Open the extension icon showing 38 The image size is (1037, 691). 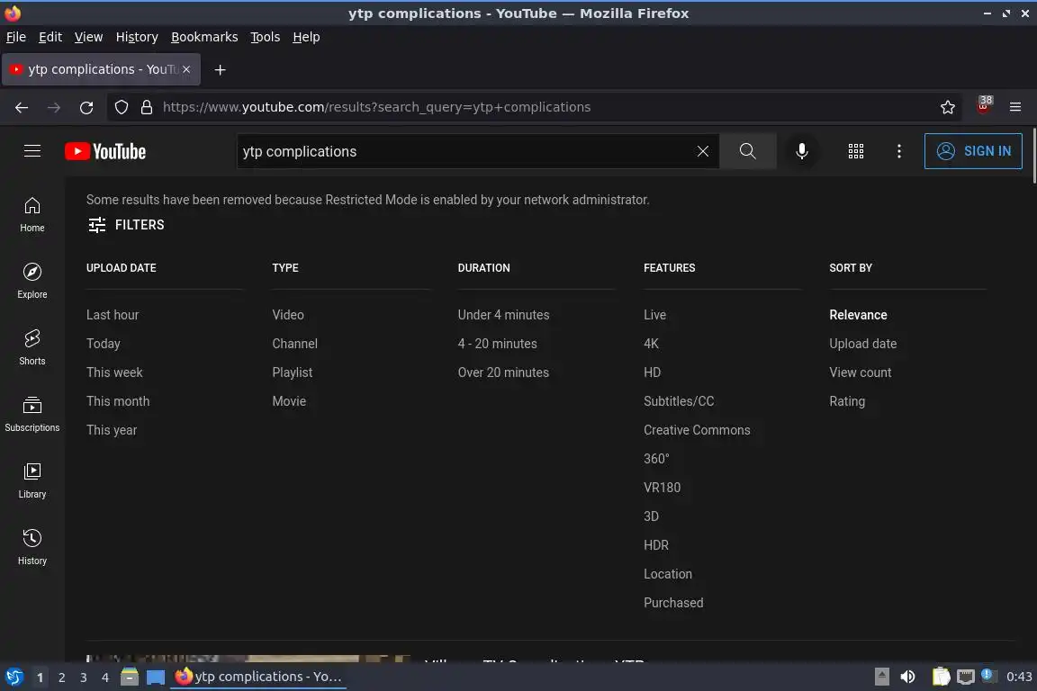984,104
